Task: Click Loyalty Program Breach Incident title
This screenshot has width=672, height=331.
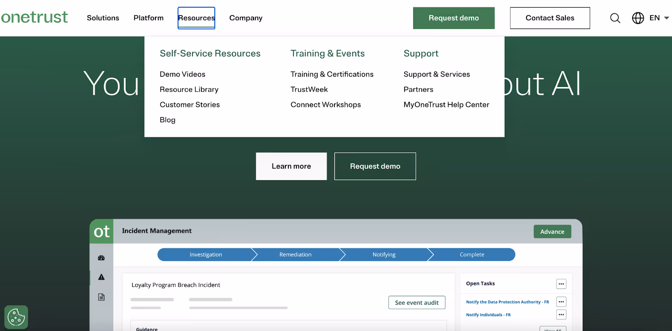Action: (176, 285)
